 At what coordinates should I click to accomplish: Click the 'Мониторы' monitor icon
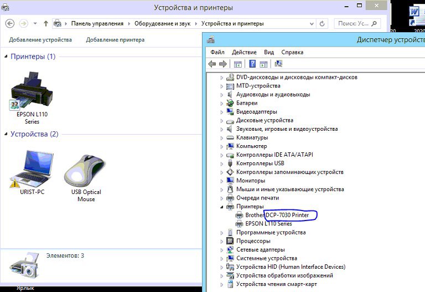pyautogui.click(x=230, y=181)
